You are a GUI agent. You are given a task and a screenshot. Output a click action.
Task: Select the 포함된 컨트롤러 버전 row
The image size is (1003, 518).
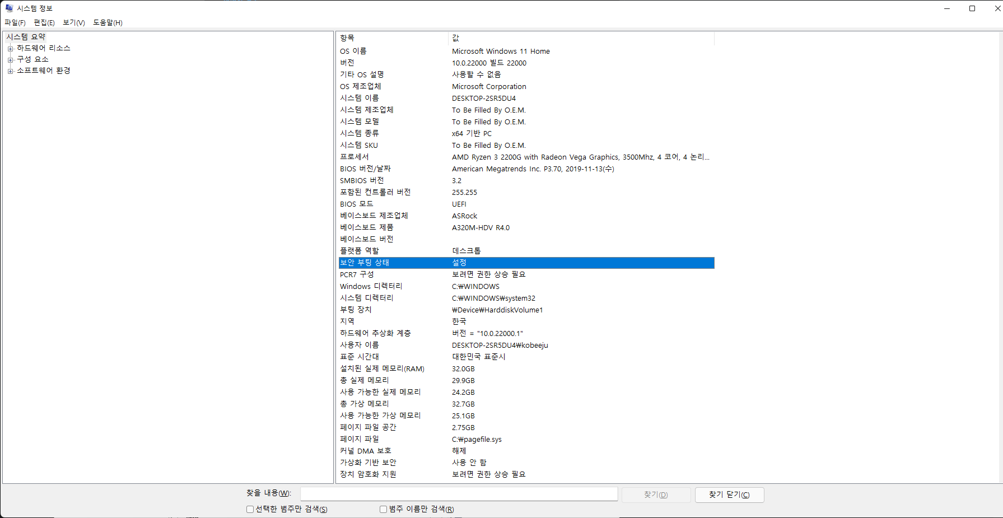526,192
